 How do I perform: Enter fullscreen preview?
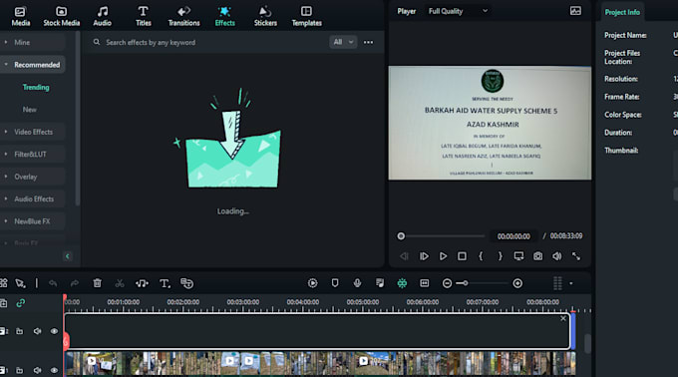point(576,256)
